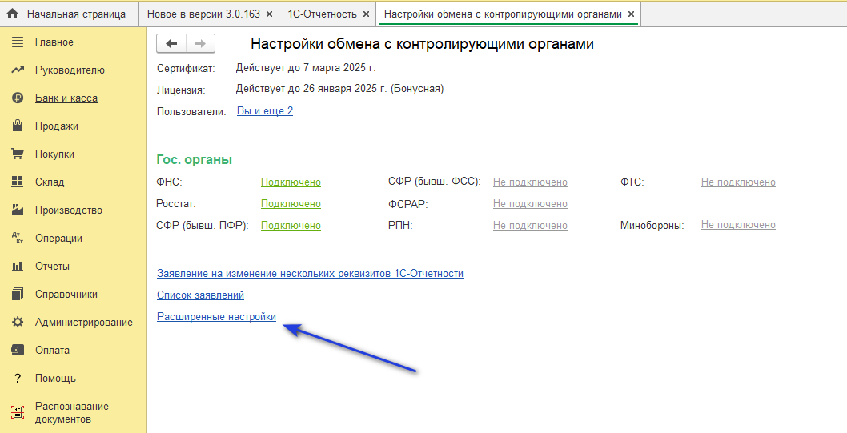Switch to Новое в версии 3.0.163 tab
The height and width of the screenshot is (433, 847).
pos(203,14)
